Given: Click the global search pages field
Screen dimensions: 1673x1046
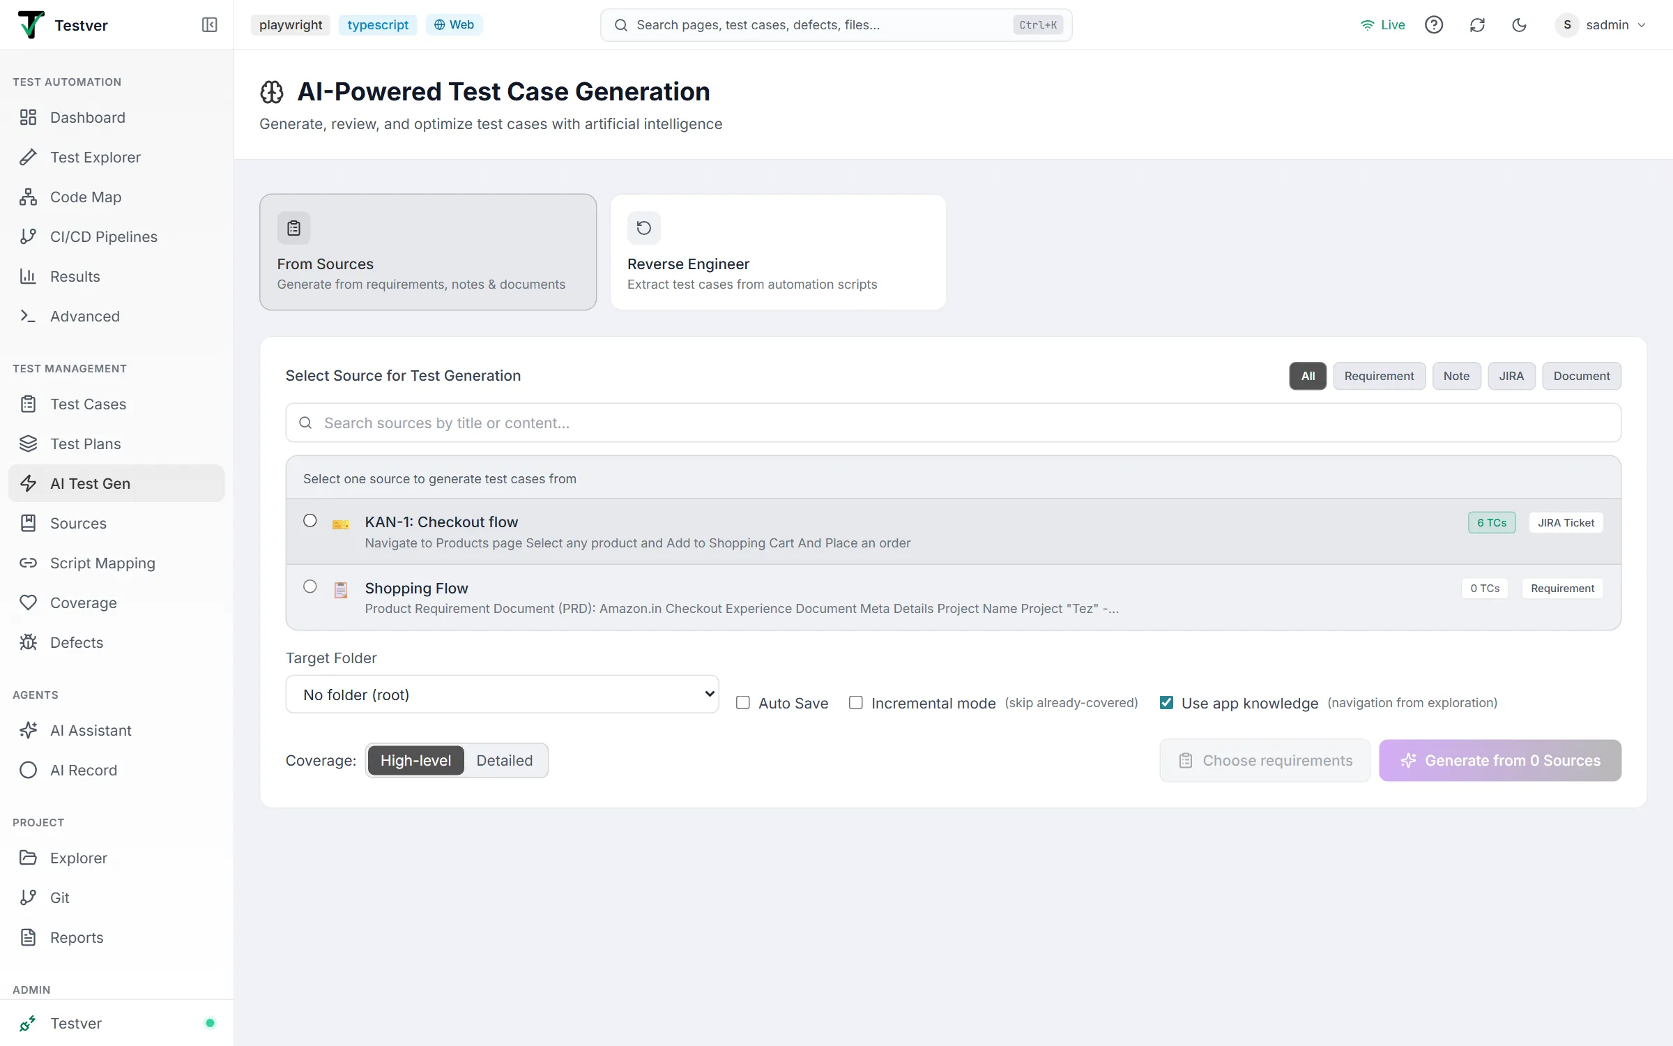Looking at the screenshot, I should 836,25.
